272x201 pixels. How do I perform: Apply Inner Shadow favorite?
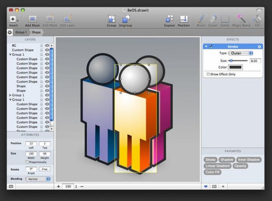tap(249, 160)
